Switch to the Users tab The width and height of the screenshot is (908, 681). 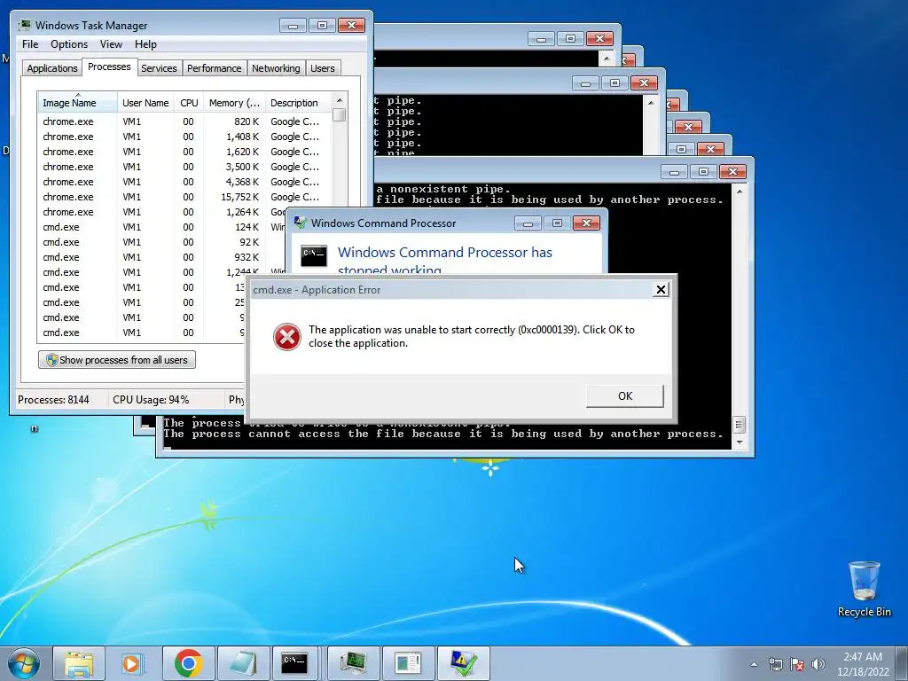pyautogui.click(x=322, y=68)
